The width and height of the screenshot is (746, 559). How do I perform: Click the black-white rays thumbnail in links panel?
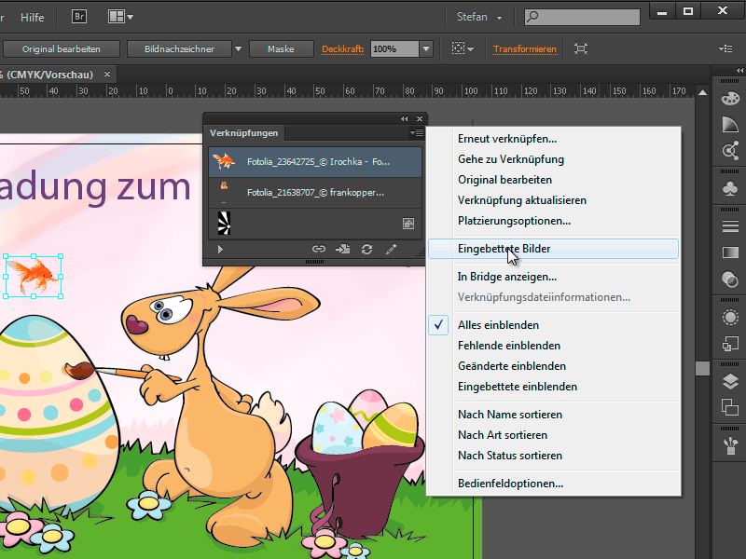(224, 223)
